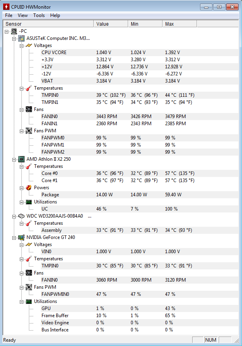The width and height of the screenshot is (242, 346).
Task: Collapse the -PC root node
Action: point(7,32)
